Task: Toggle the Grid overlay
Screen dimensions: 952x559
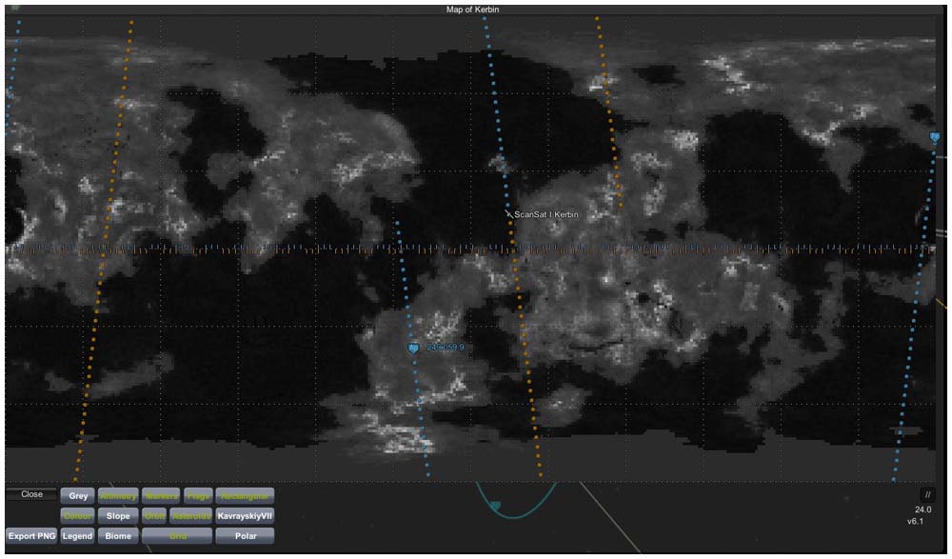Action: [x=177, y=536]
